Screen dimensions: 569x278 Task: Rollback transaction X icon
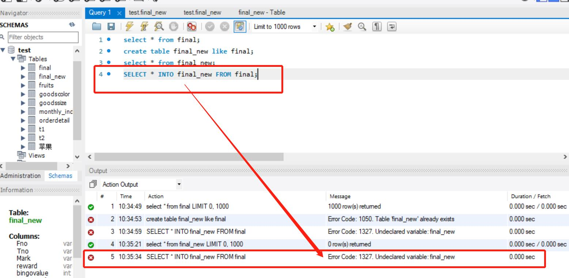[x=225, y=27]
